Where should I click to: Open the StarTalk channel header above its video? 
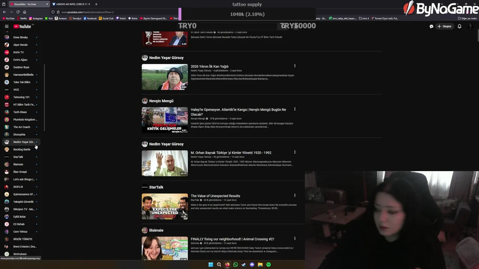tap(156, 187)
